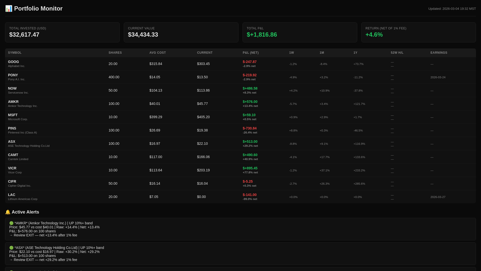The image size is (481, 271).
Task: Select the GOOG symbol row
Action: tap(240, 64)
